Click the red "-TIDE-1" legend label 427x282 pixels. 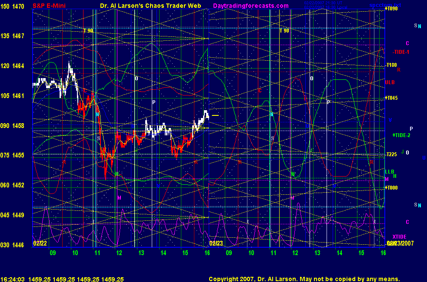point(400,52)
